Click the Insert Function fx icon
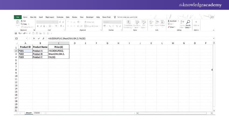Image resolution: width=229 pixels, height=121 pixels. [x=43, y=38]
